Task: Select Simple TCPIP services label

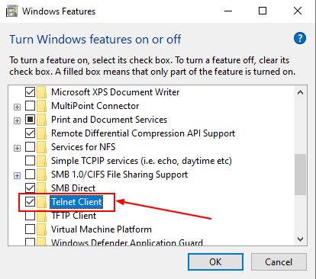Action: pyautogui.click(x=141, y=161)
